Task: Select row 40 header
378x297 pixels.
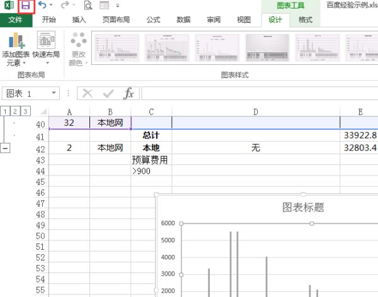Action: (40, 124)
